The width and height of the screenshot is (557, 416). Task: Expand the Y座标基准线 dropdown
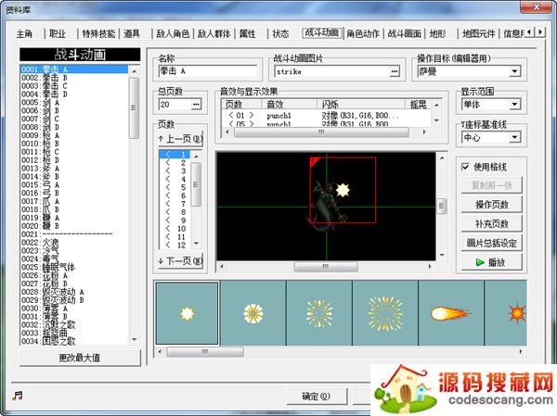point(514,137)
